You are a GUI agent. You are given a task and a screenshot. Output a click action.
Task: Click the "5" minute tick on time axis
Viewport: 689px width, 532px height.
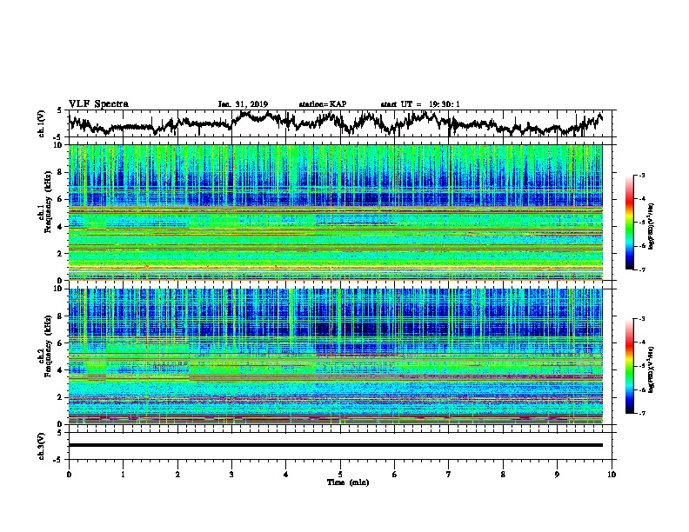[340, 475]
